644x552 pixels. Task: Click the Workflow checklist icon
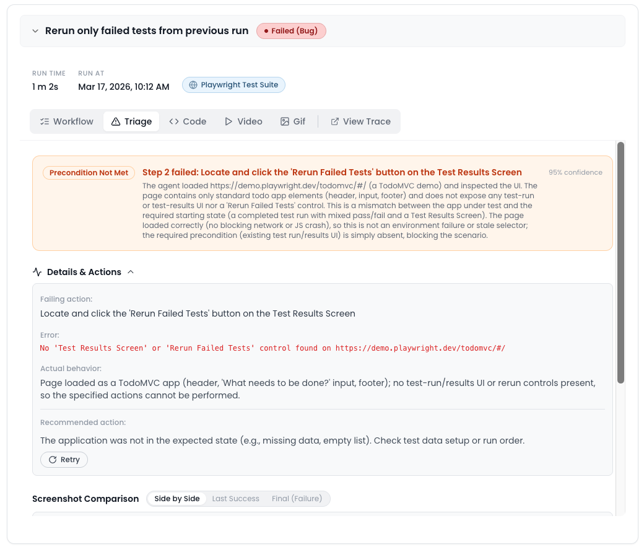(x=44, y=121)
